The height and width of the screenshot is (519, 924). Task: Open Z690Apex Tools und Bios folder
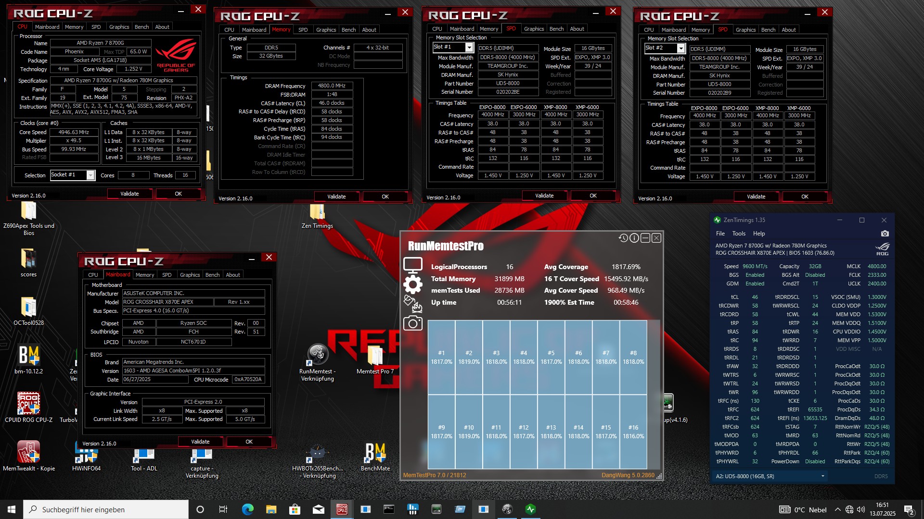[29, 219]
